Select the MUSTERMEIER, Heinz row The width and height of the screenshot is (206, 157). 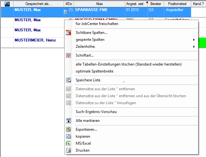(x=34, y=41)
